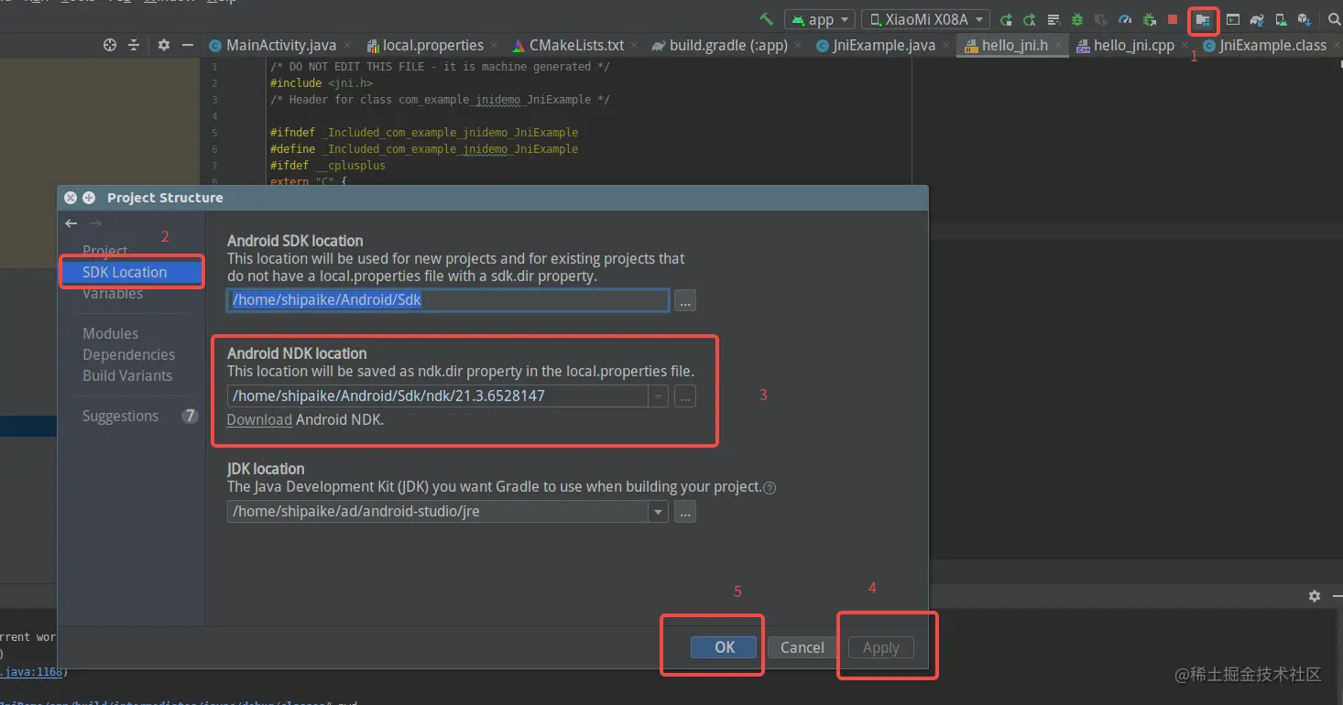Click the Android NDK location path field
Viewport: 1343px width, 705px height.
[x=438, y=396]
